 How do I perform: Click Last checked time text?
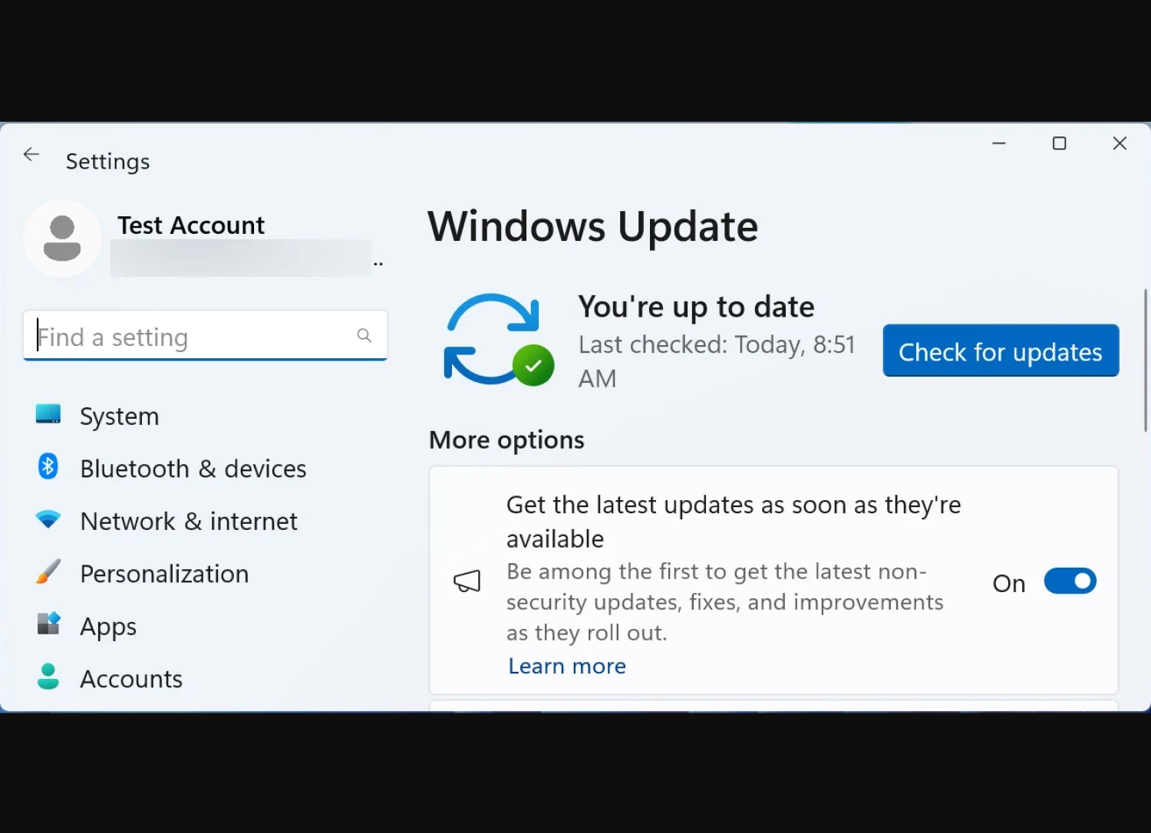click(x=717, y=361)
